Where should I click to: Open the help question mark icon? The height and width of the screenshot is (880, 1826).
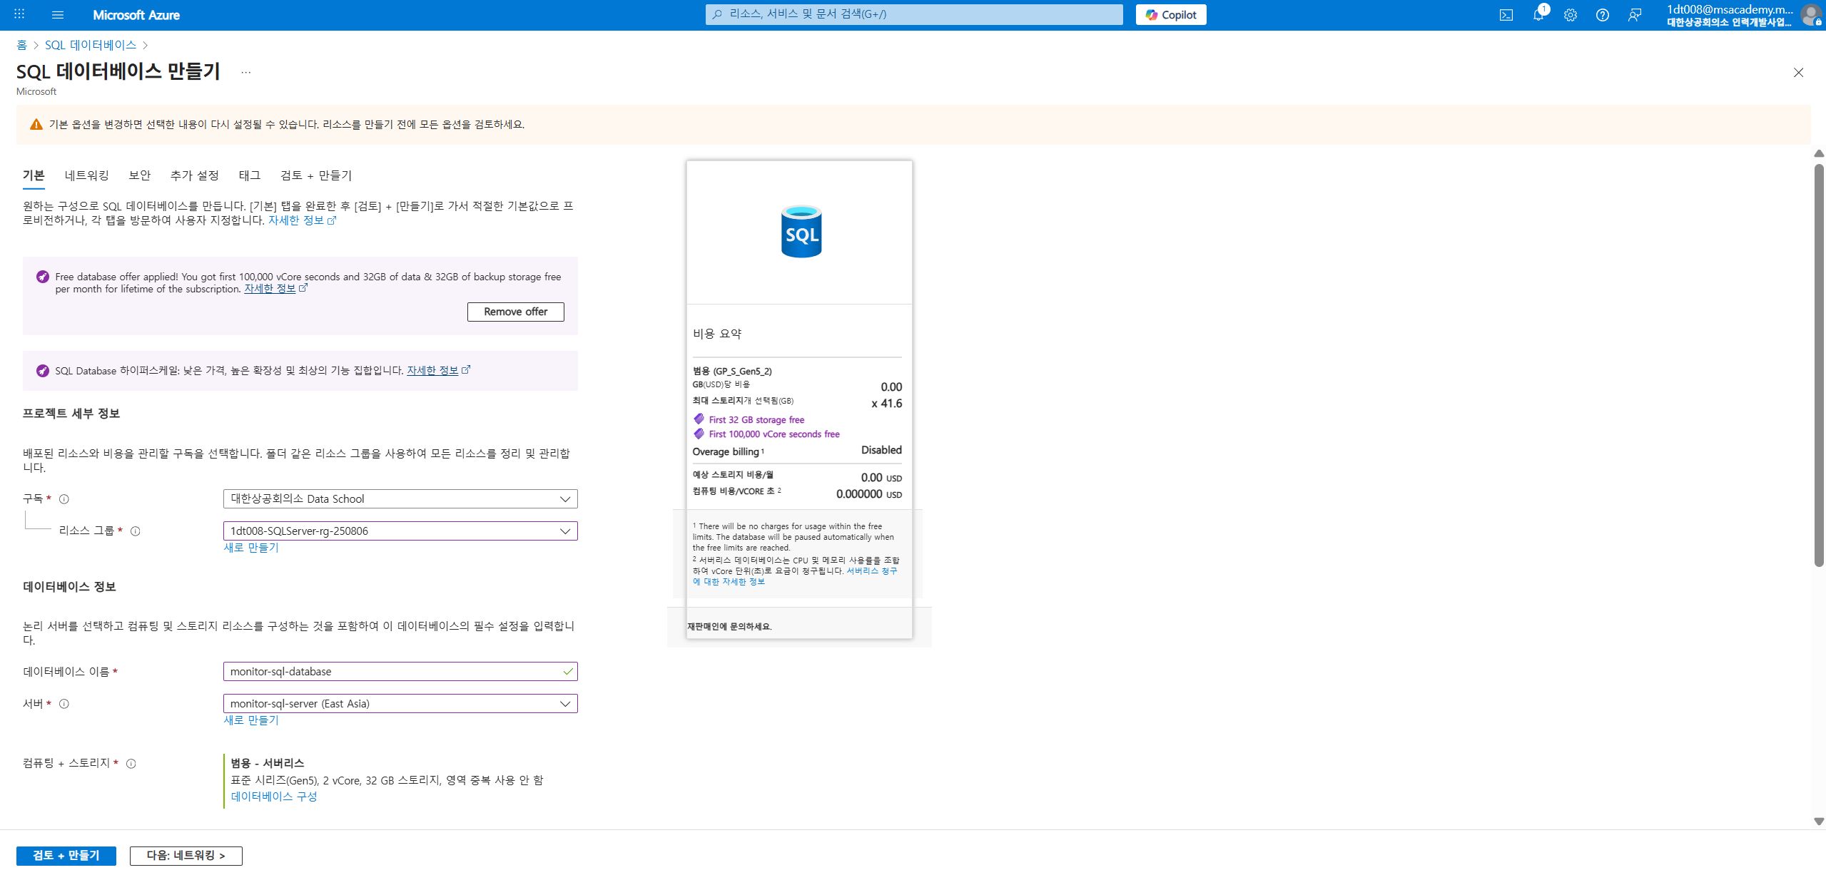point(1602,15)
